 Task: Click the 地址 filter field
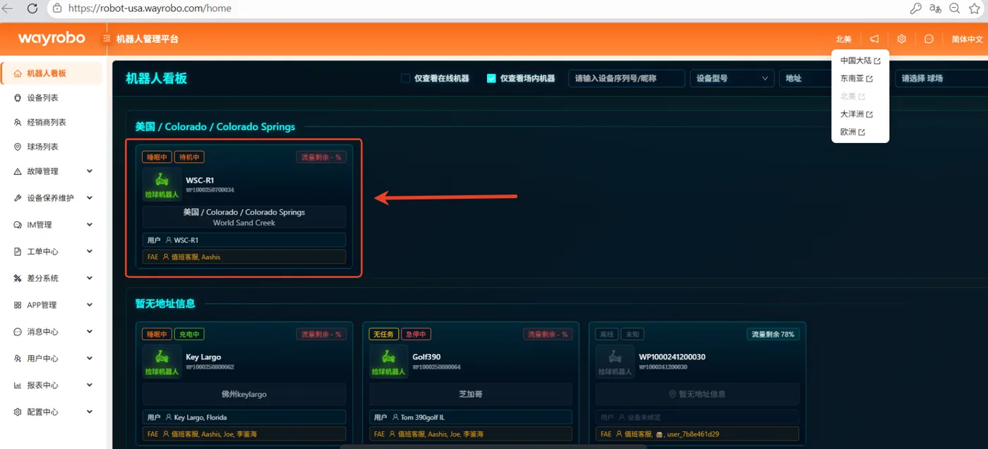tap(806, 78)
